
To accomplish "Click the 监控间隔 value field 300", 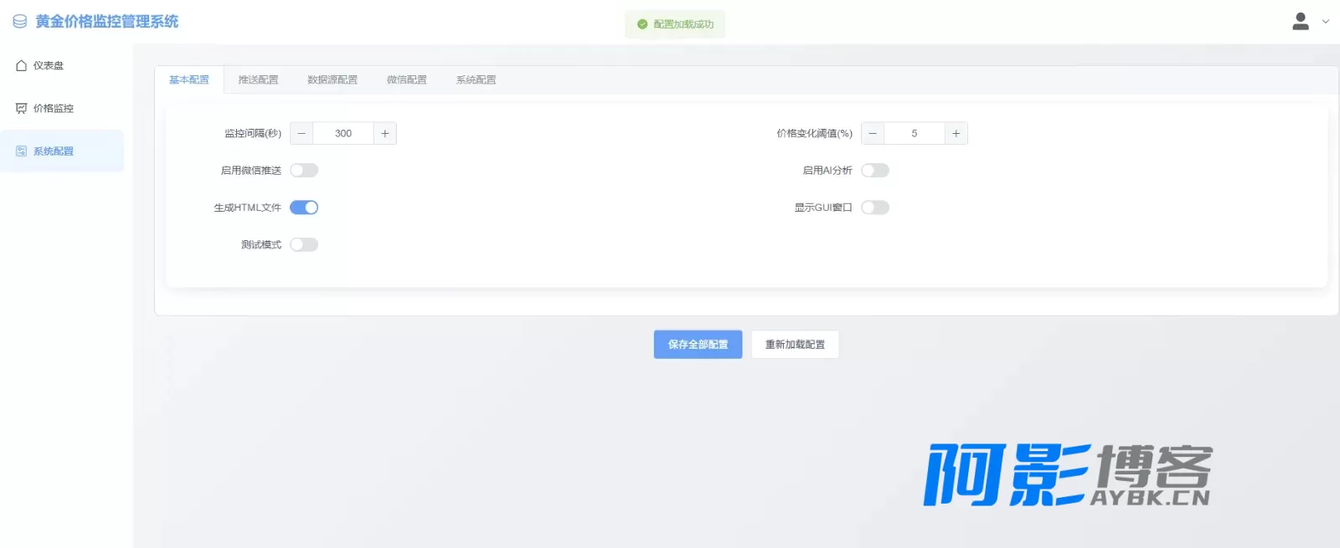I will pyautogui.click(x=343, y=133).
